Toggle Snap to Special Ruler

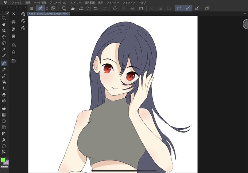(x=188, y=8)
